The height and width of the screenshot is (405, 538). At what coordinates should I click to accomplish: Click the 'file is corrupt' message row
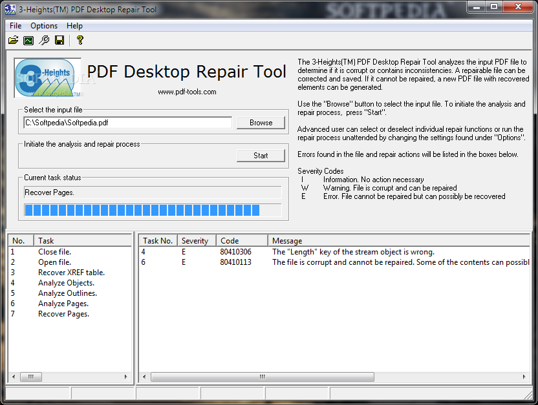click(x=334, y=262)
